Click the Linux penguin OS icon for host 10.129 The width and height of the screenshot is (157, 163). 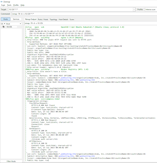(3, 27)
